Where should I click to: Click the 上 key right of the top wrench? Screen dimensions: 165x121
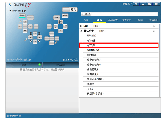coord(25,22)
